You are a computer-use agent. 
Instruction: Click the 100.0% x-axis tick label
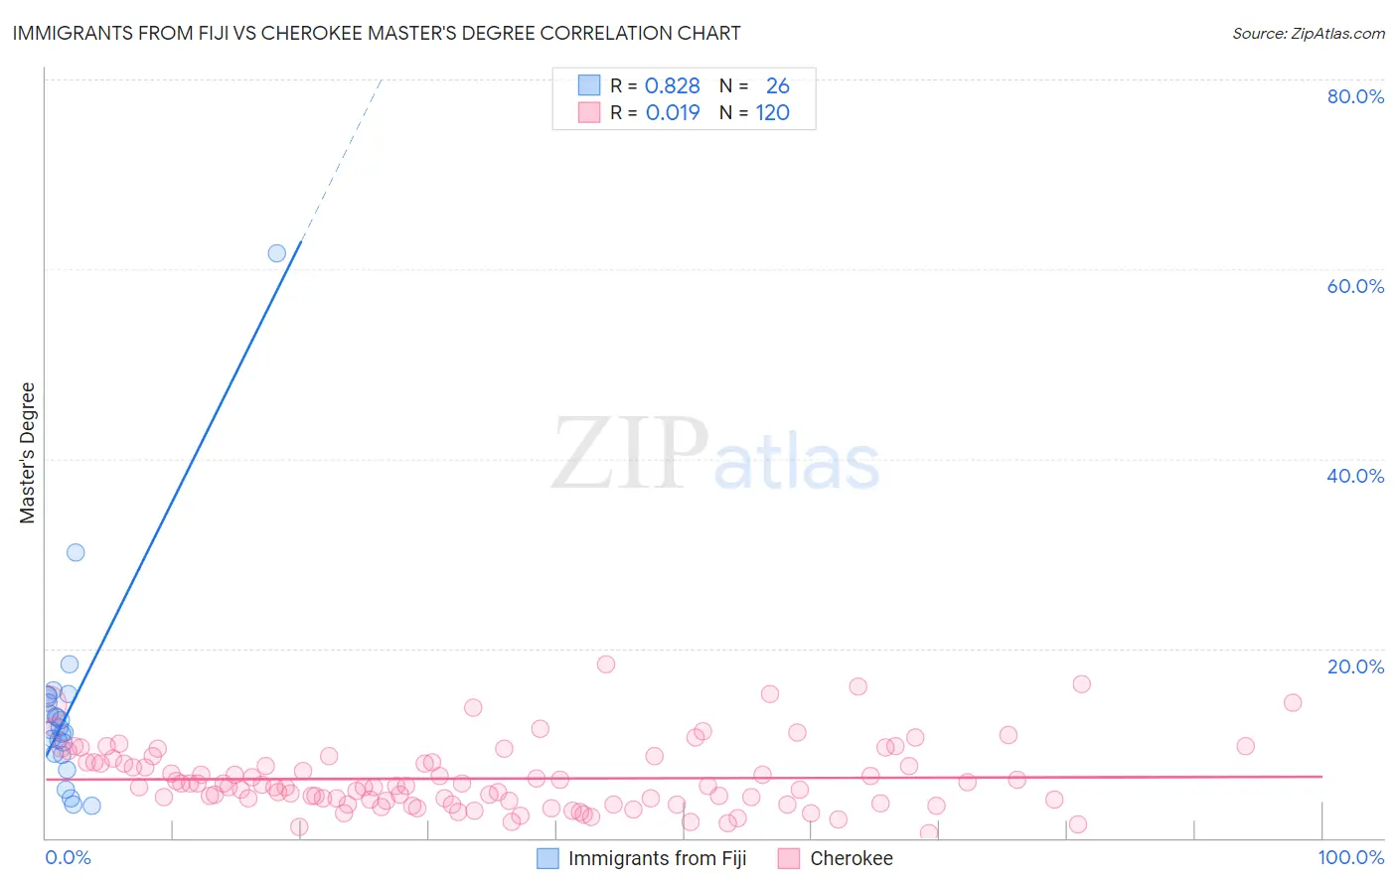(1351, 857)
